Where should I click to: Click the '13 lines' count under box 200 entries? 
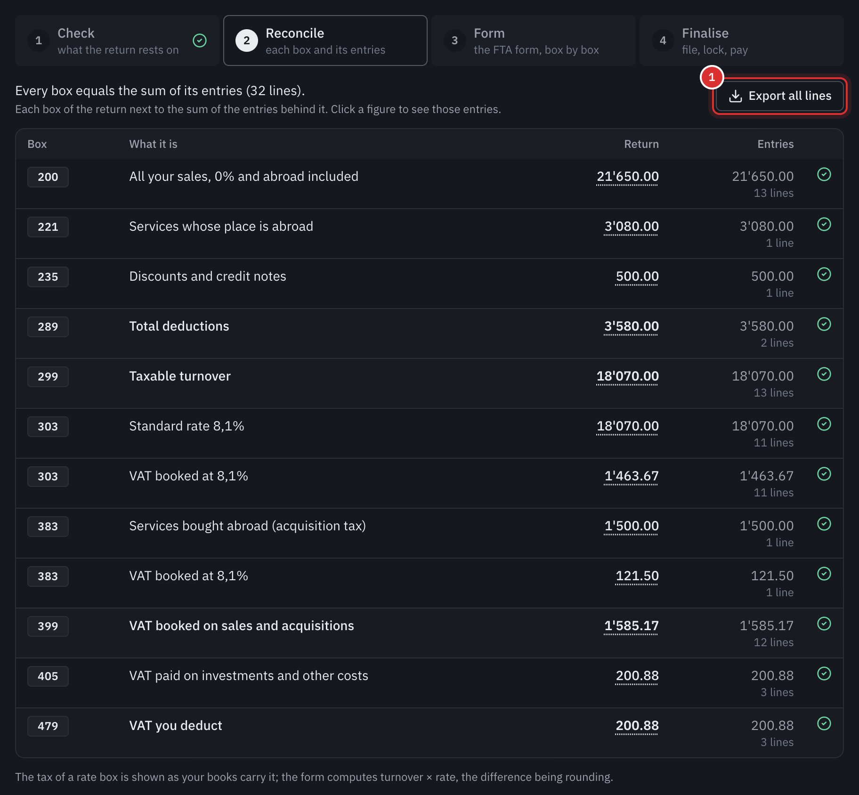773,193
